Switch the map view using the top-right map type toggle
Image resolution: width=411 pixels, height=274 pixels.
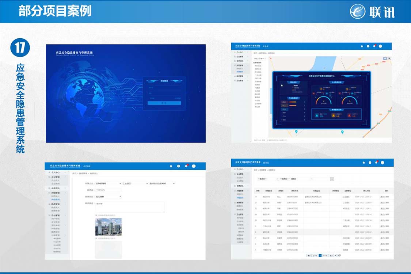coord(387,58)
